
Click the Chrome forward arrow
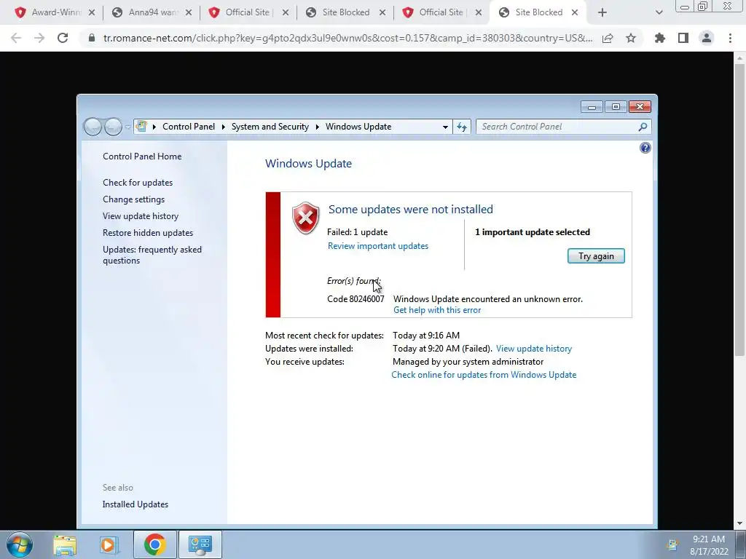(39, 38)
